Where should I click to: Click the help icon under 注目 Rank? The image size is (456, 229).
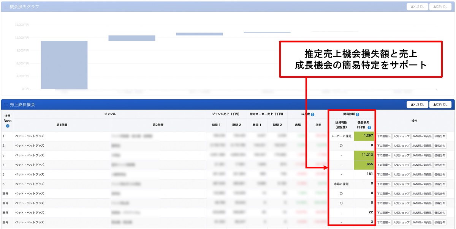8,126
